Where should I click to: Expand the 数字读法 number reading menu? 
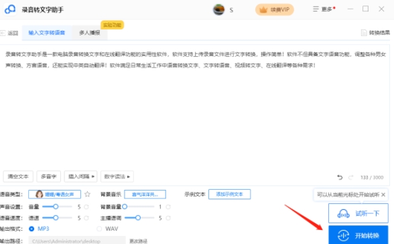pos(117,176)
